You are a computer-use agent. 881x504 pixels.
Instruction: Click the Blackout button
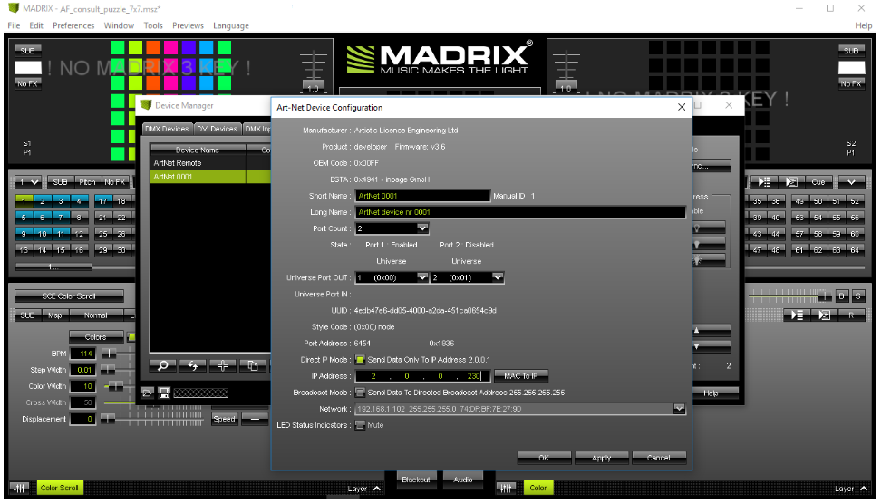pos(416,480)
